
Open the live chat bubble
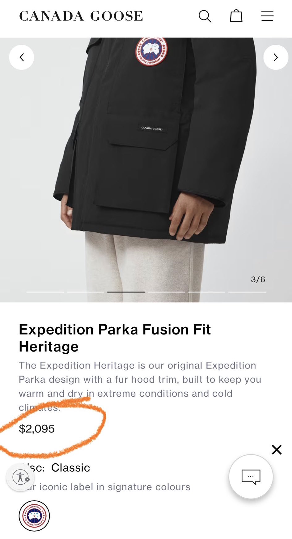click(251, 477)
